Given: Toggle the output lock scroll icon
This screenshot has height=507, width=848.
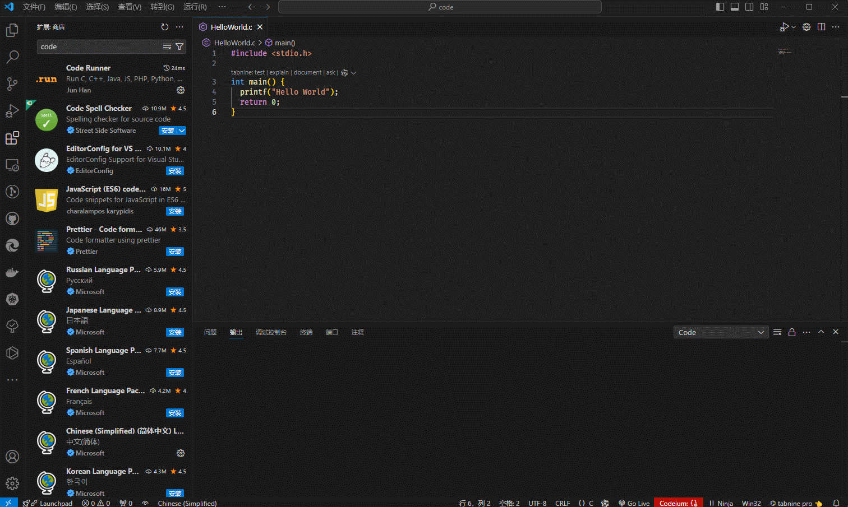Looking at the screenshot, I should (x=792, y=332).
